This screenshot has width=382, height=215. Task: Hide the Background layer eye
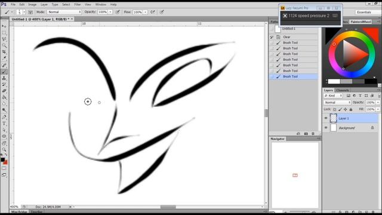pos(326,128)
